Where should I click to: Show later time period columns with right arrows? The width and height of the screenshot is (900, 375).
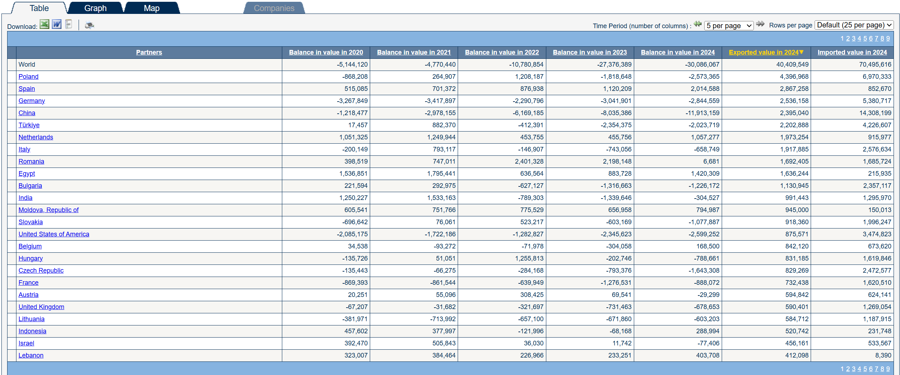click(760, 24)
